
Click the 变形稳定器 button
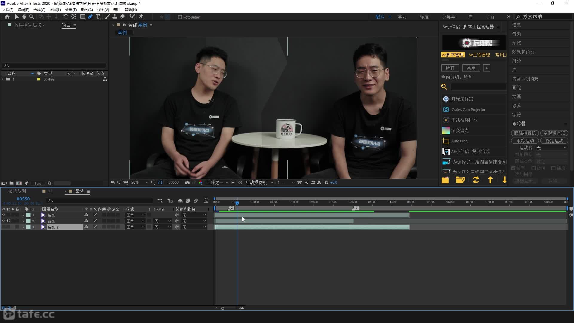click(x=554, y=133)
